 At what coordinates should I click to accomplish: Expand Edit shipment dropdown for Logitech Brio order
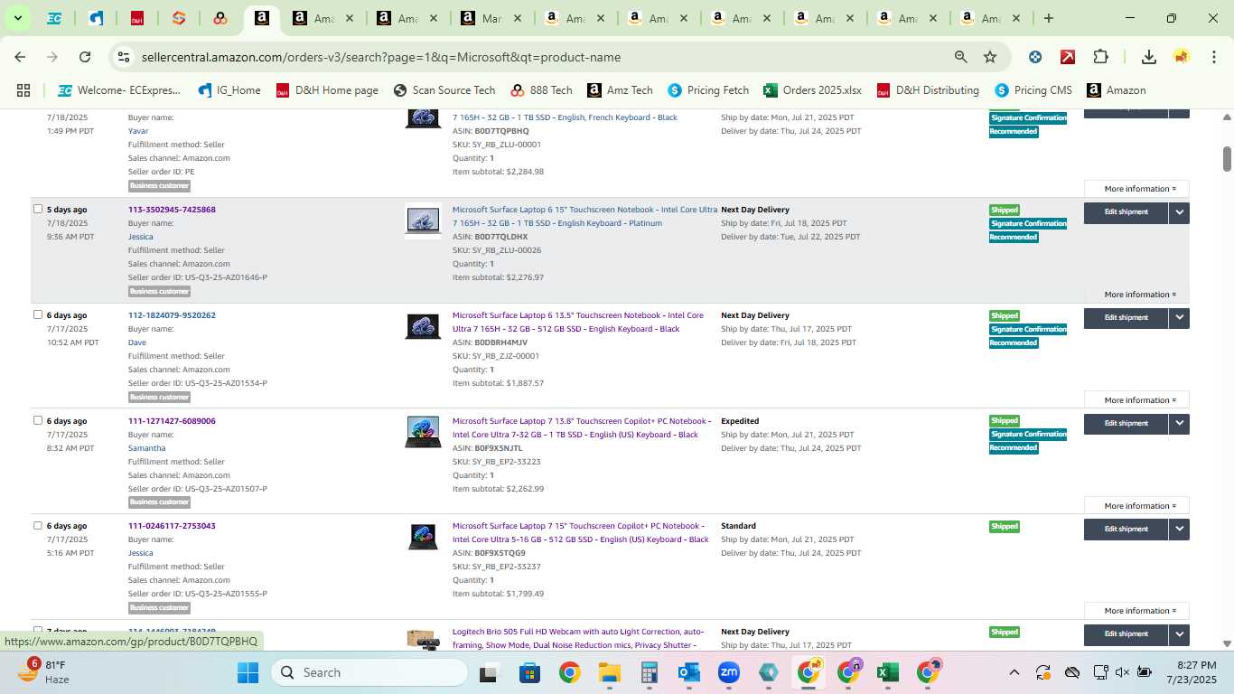click(x=1179, y=634)
